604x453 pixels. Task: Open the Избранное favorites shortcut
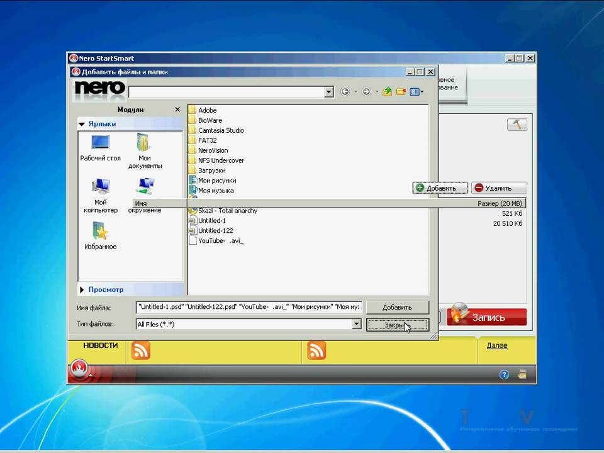pyautogui.click(x=100, y=236)
